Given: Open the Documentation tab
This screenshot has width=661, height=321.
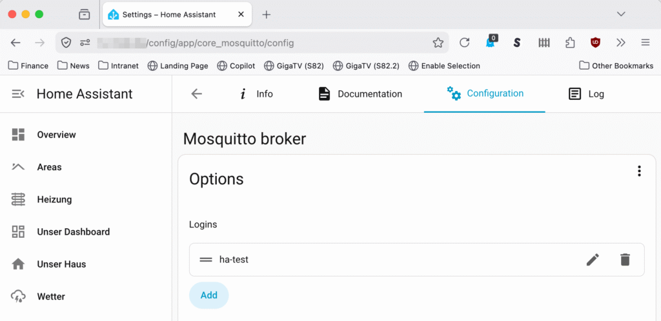Looking at the screenshot, I should click(x=360, y=94).
